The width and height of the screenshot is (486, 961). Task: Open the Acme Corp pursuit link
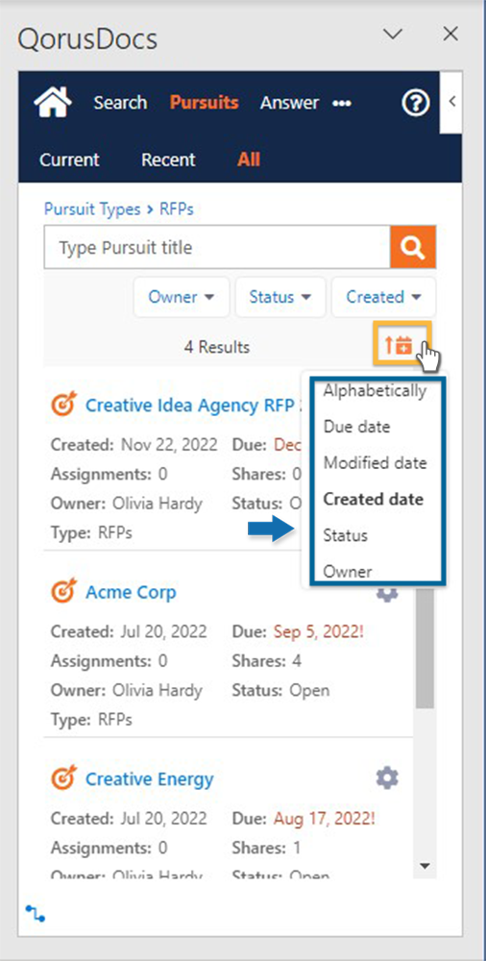tap(131, 593)
